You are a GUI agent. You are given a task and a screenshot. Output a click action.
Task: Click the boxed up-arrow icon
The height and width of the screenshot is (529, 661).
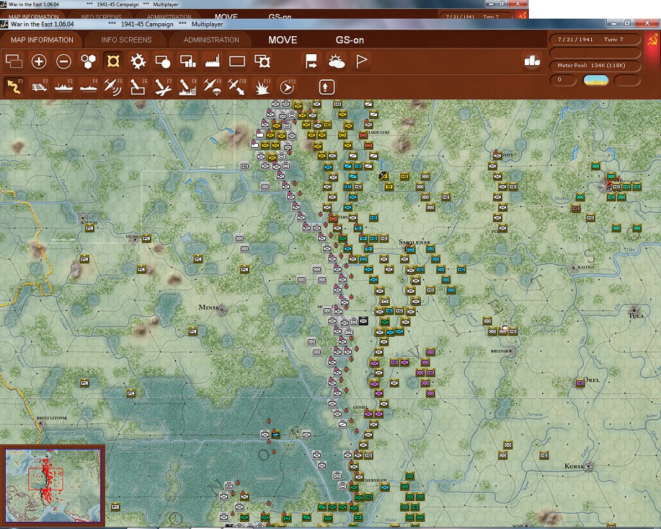[x=327, y=87]
